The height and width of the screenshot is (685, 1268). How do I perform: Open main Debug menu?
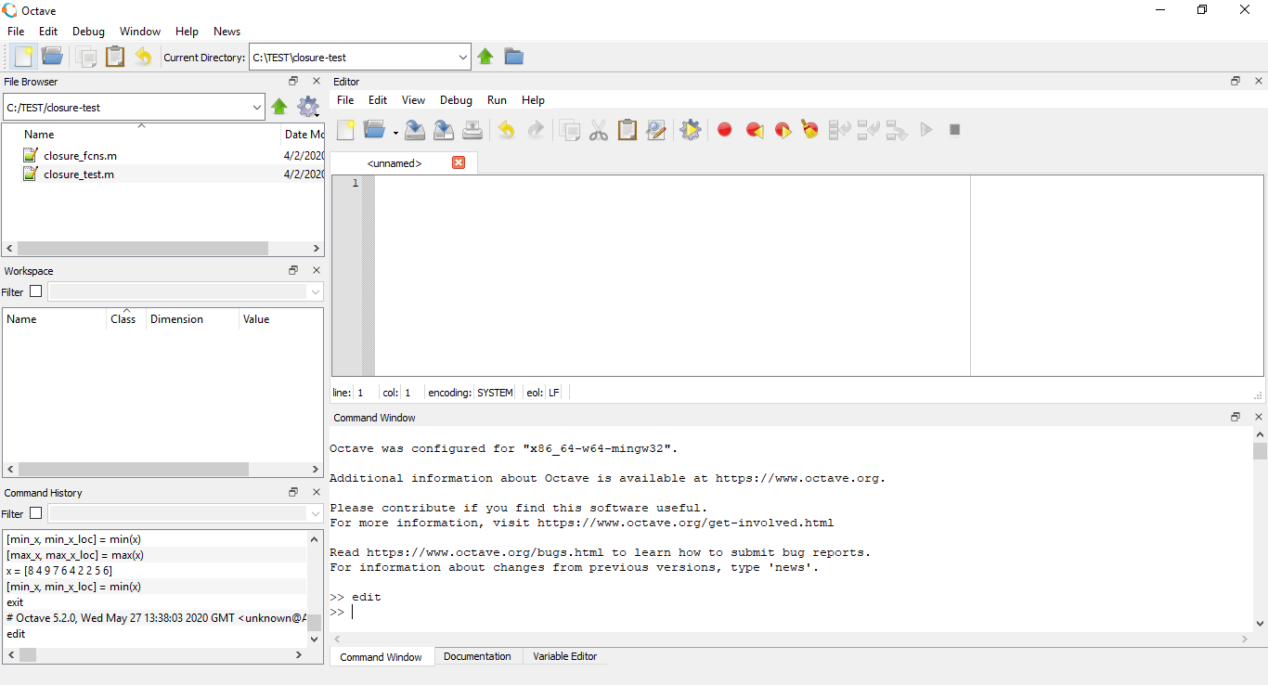tap(88, 32)
